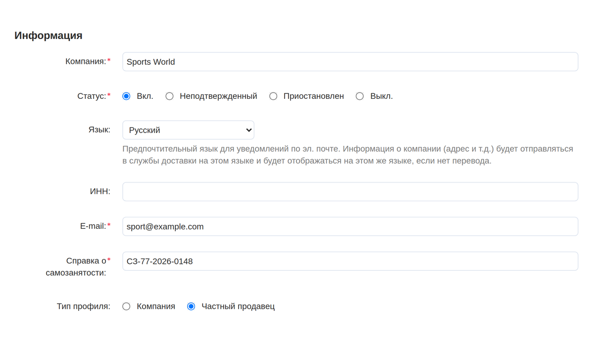Click the ИНН: label

click(100, 191)
